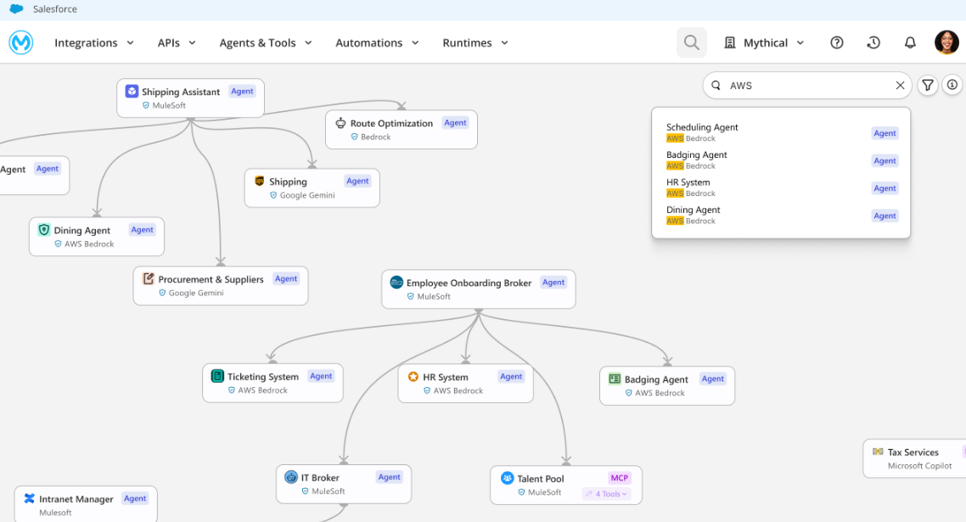The height and width of the screenshot is (522, 966).
Task: View recent activity history clock icon
Action: (x=873, y=42)
